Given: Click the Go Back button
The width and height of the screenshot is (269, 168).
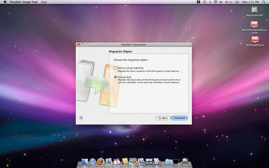Looking at the screenshot, I should [x=163, y=118].
